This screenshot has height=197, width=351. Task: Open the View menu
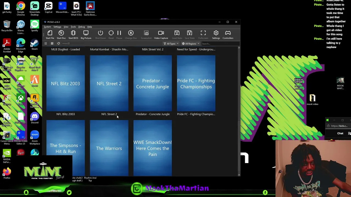[66, 27]
